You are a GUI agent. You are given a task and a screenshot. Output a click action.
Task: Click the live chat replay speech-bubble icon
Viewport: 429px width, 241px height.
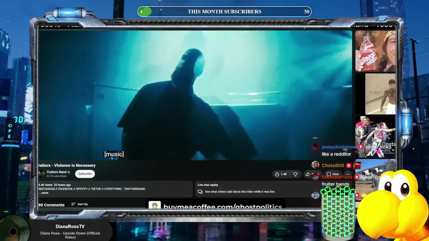tap(200, 192)
